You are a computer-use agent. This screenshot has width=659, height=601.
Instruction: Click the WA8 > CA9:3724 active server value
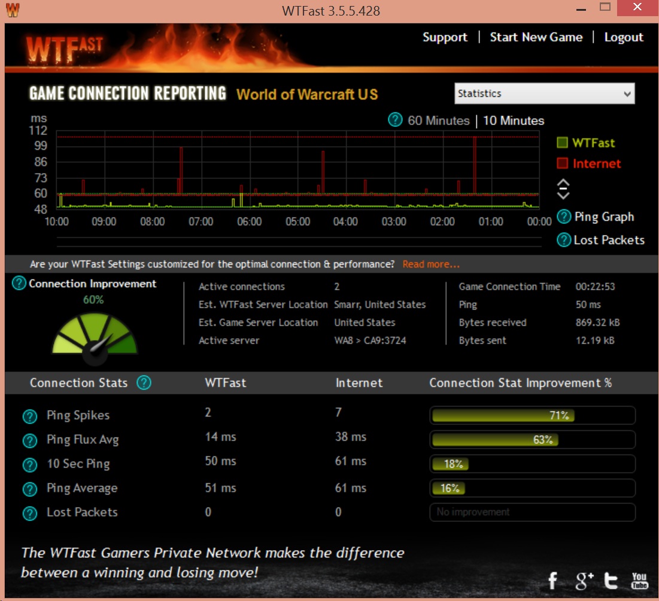[371, 341]
